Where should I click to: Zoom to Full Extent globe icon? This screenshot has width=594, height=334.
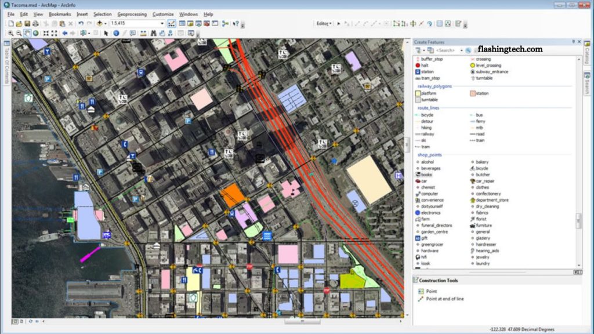[35, 33]
